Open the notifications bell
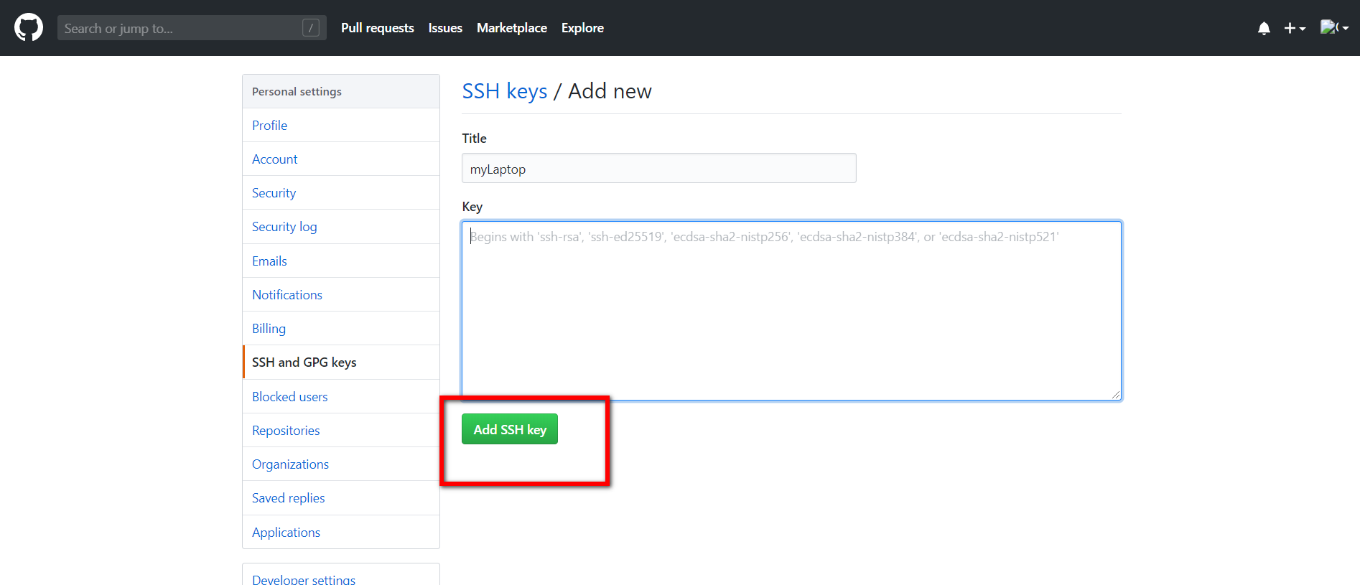 tap(1264, 28)
